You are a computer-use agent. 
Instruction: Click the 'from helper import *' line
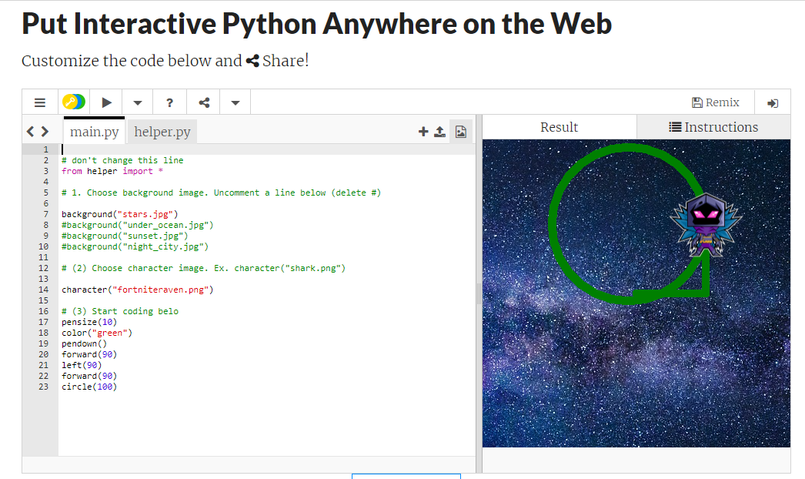(112, 171)
